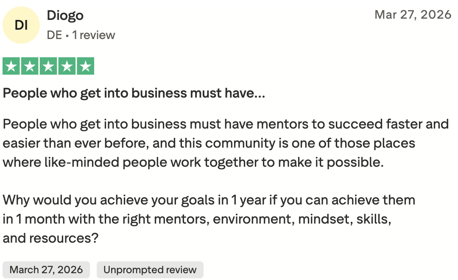The height and width of the screenshot is (280, 458).
Task: Click the second rating star
Action: (x=30, y=66)
